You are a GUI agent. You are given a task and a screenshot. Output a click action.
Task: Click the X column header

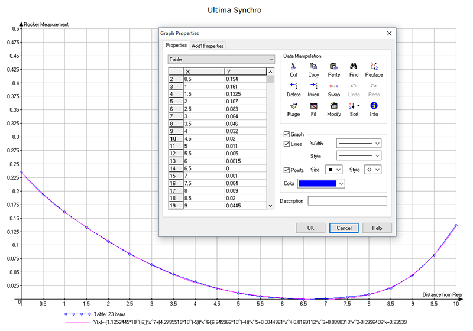(x=204, y=72)
